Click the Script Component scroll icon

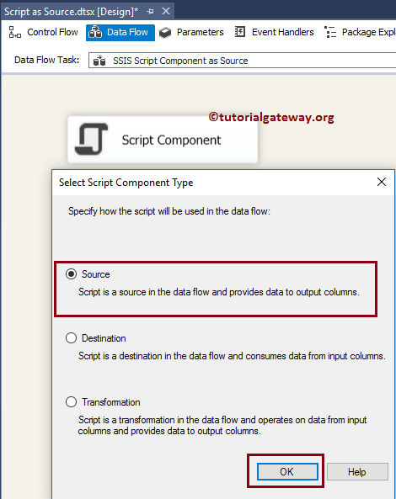pyautogui.click(x=91, y=139)
